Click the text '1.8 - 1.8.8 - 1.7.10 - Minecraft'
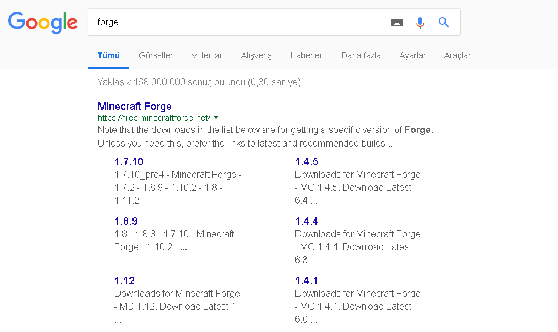The height and width of the screenshot is (332, 558). (174, 234)
